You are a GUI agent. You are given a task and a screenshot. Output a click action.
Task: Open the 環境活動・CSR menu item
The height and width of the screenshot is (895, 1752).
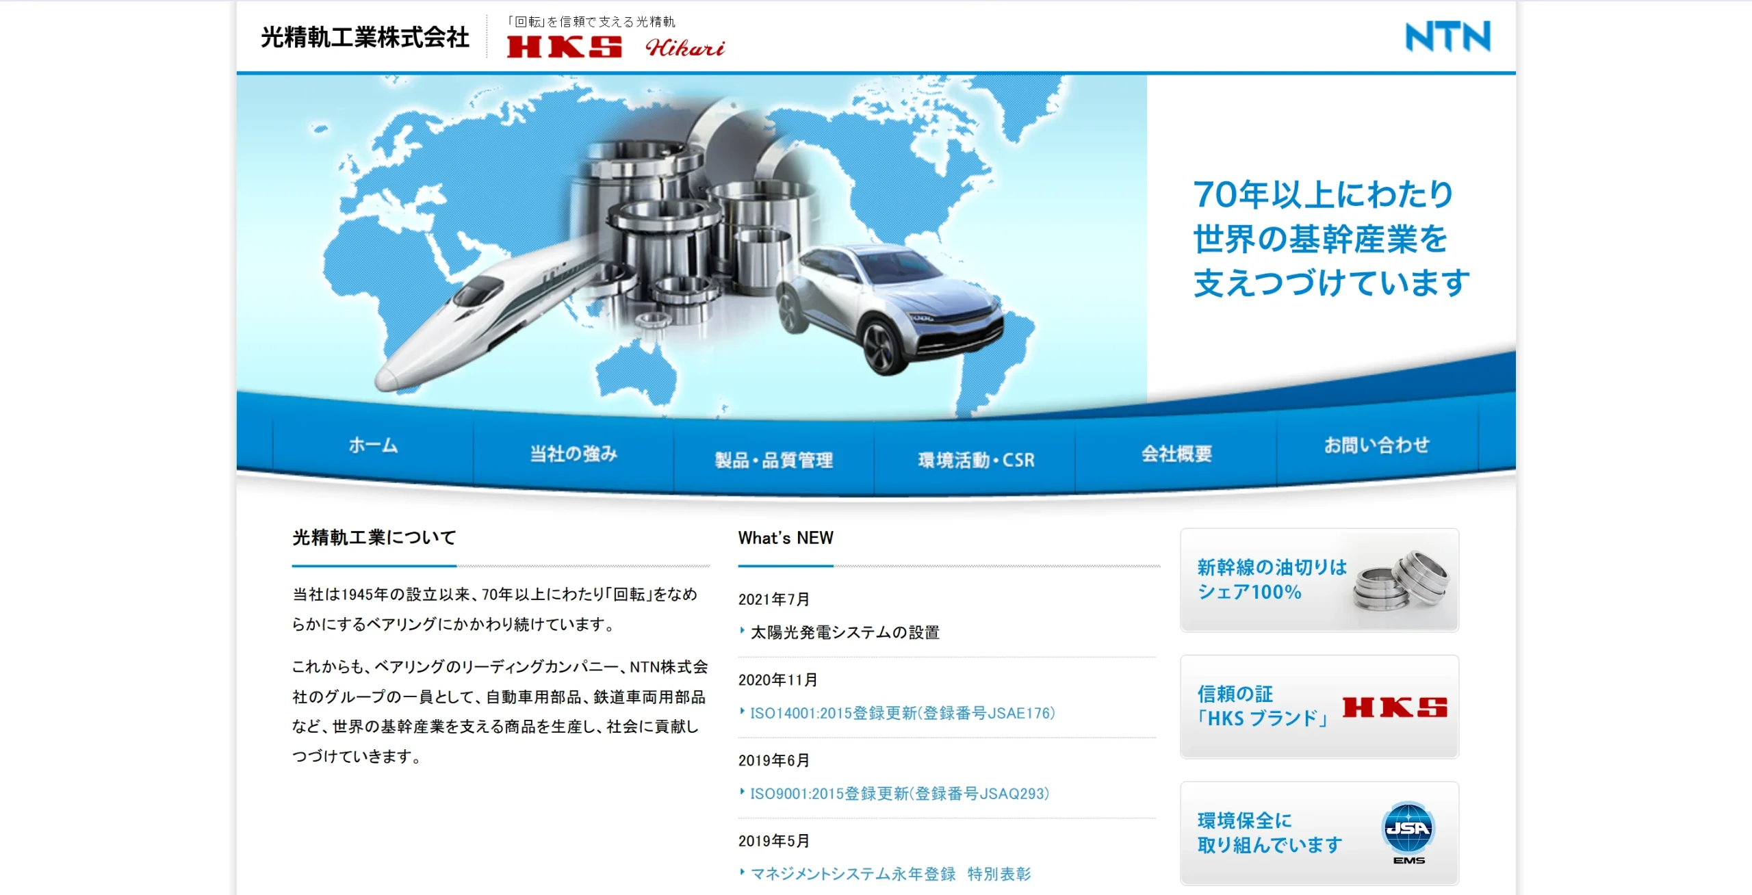point(975,460)
